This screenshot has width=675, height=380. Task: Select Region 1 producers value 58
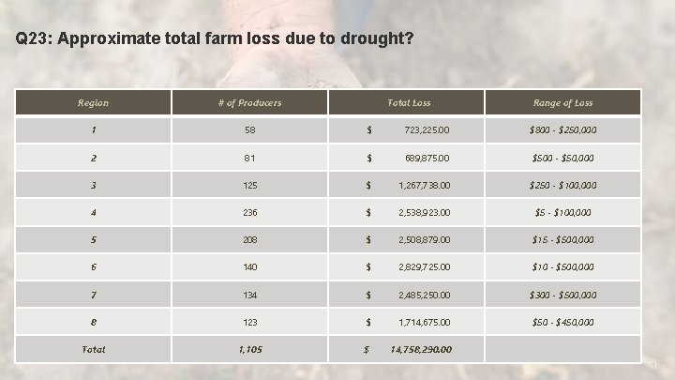[249, 130]
